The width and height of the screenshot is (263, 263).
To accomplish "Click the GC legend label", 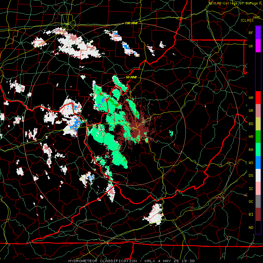I will [x=251, y=202].
